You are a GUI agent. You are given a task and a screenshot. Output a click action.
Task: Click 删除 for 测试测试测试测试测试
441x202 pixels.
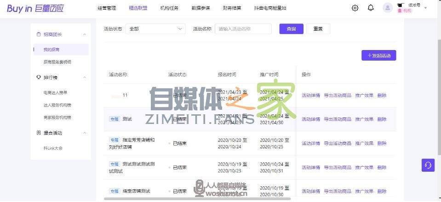coord(382,168)
